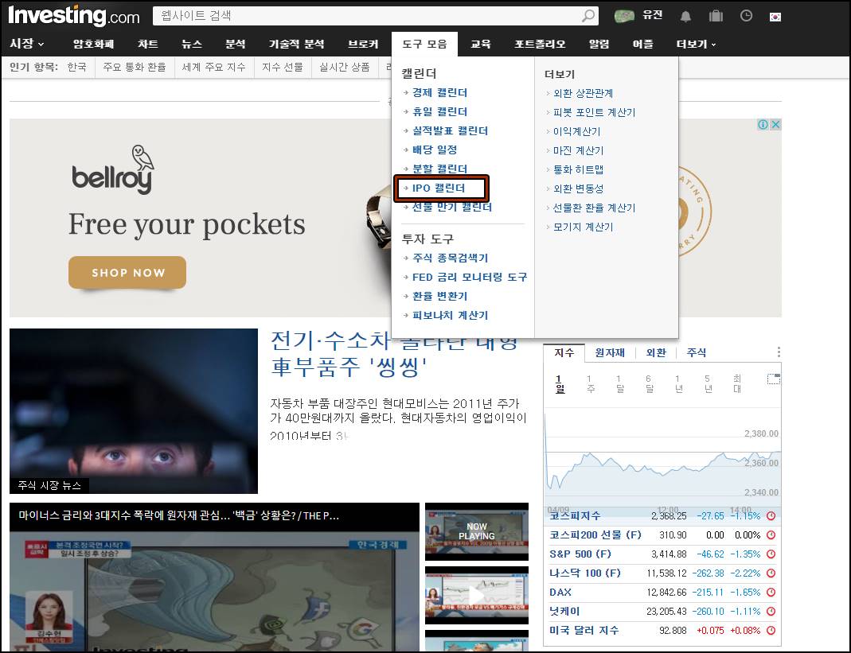Switch to the 원자재 tab
The width and height of the screenshot is (851, 653).
pos(610,352)
